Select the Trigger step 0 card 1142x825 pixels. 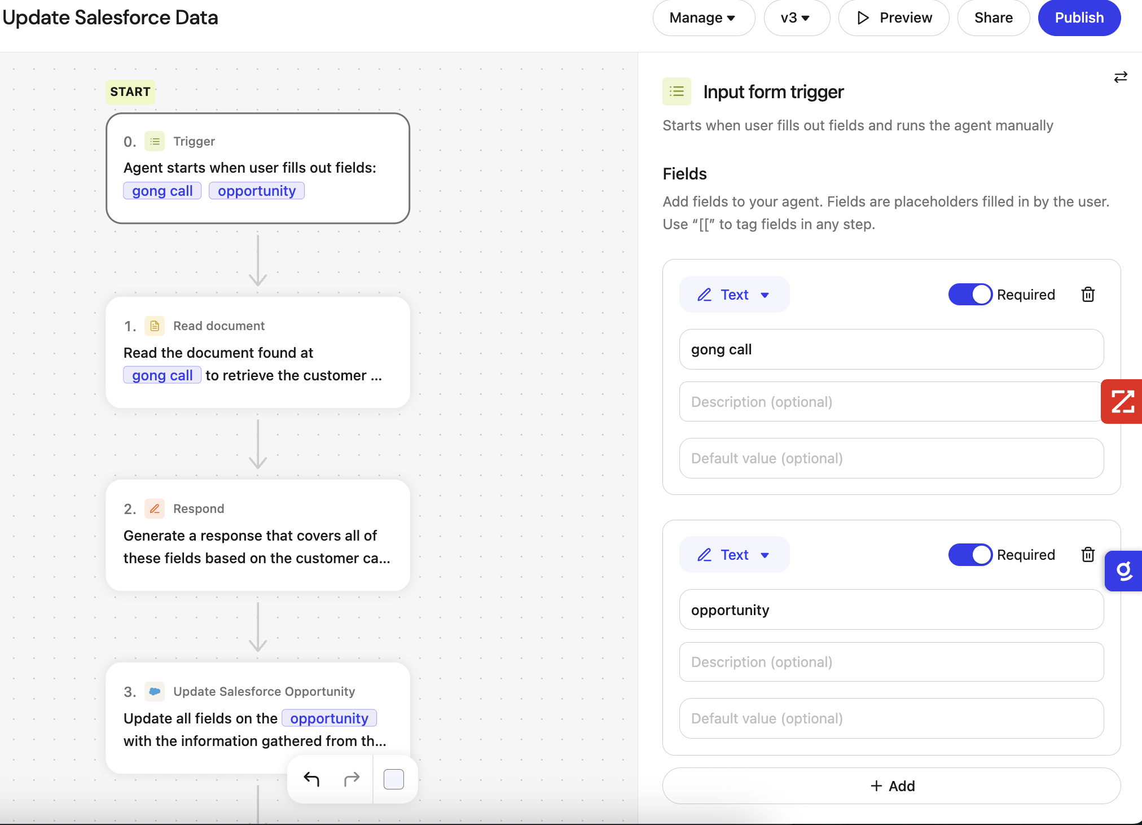(258, 168)
